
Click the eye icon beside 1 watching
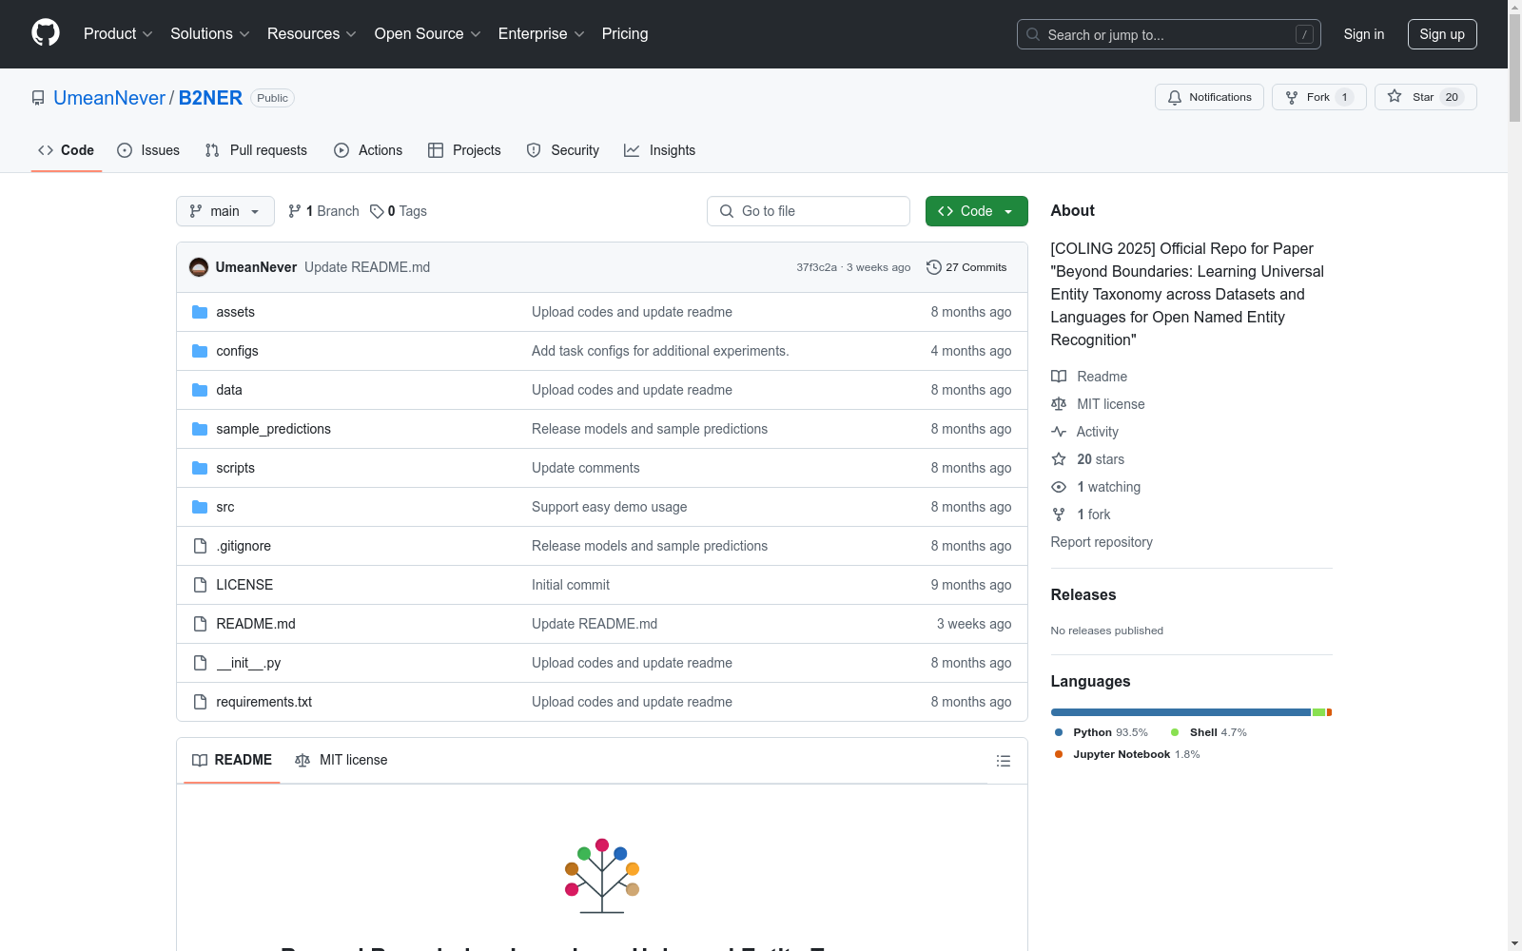pos(1059,487)
